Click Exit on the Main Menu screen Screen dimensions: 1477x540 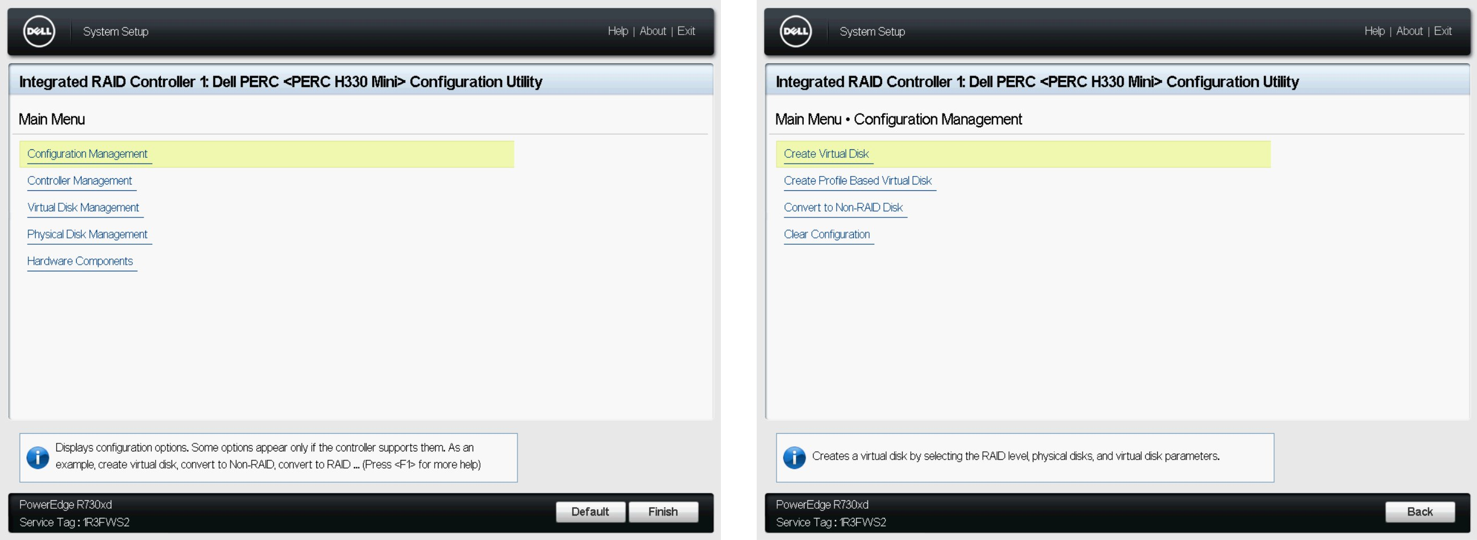pos(686,31)
